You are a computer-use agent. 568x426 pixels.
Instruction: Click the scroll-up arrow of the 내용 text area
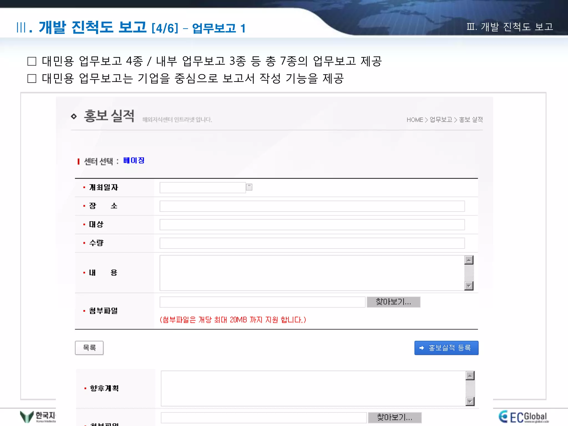(x=469, y=260)
